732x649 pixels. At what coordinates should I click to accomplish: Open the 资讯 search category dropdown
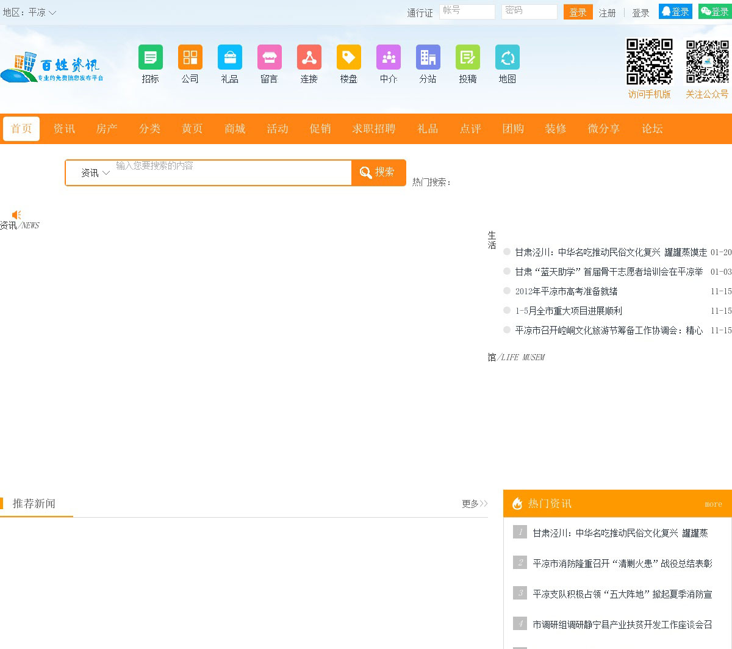[95, 173]
